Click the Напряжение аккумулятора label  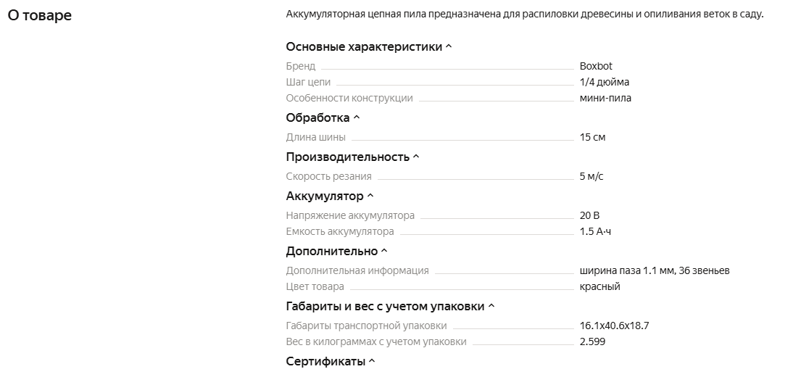pyautogui.click(x=350, y=215)
